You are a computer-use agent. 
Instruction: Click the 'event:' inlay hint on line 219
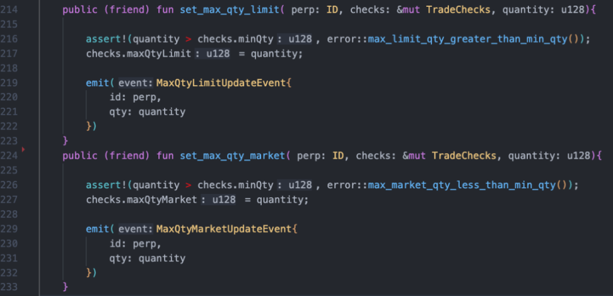pyautogui.click(x=136, y=83)
